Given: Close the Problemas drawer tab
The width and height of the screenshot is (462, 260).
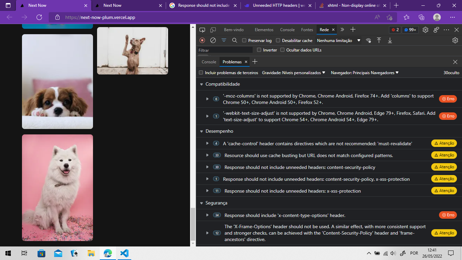Looking at the screenshot, I should [246, 62].
